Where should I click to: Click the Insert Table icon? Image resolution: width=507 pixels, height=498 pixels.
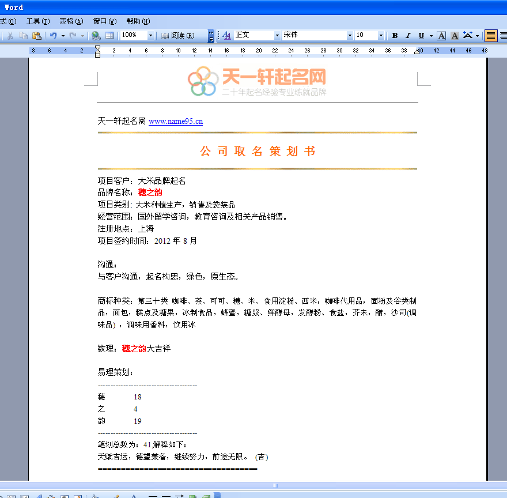tap(109, 36)
